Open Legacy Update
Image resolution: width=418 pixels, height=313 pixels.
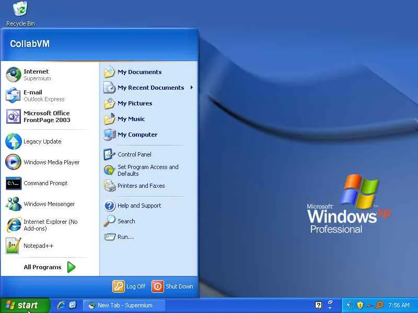[x=50, y=141]
